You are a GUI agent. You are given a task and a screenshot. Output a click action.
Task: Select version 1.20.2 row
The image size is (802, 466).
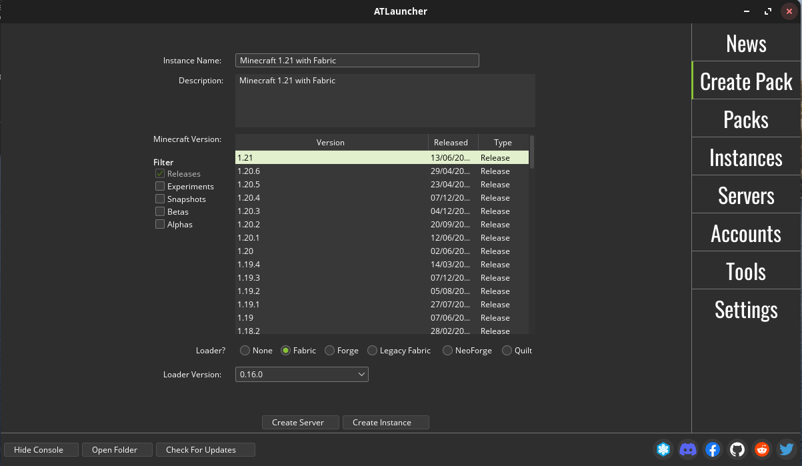click(x=382, y=224)
